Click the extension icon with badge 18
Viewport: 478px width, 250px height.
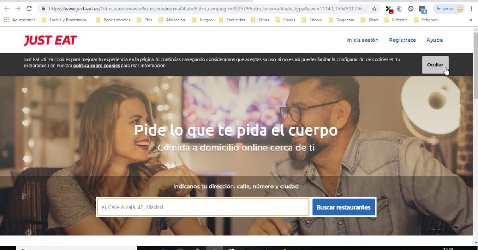(423, 9)
